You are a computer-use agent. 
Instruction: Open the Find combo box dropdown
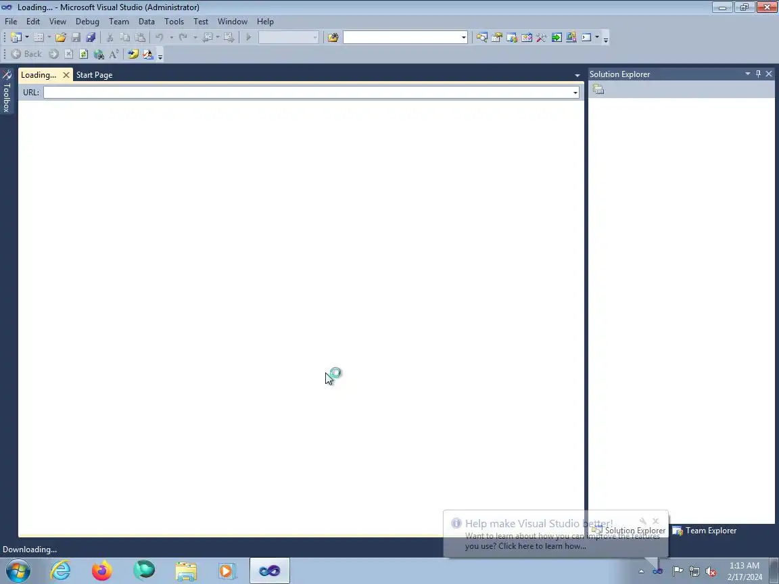(463, 37)
